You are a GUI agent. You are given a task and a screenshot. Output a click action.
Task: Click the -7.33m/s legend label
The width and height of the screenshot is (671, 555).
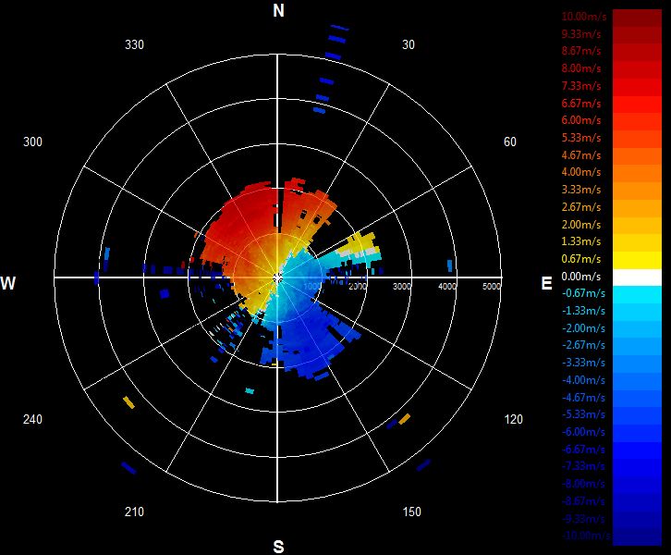[x=583, y=466]
